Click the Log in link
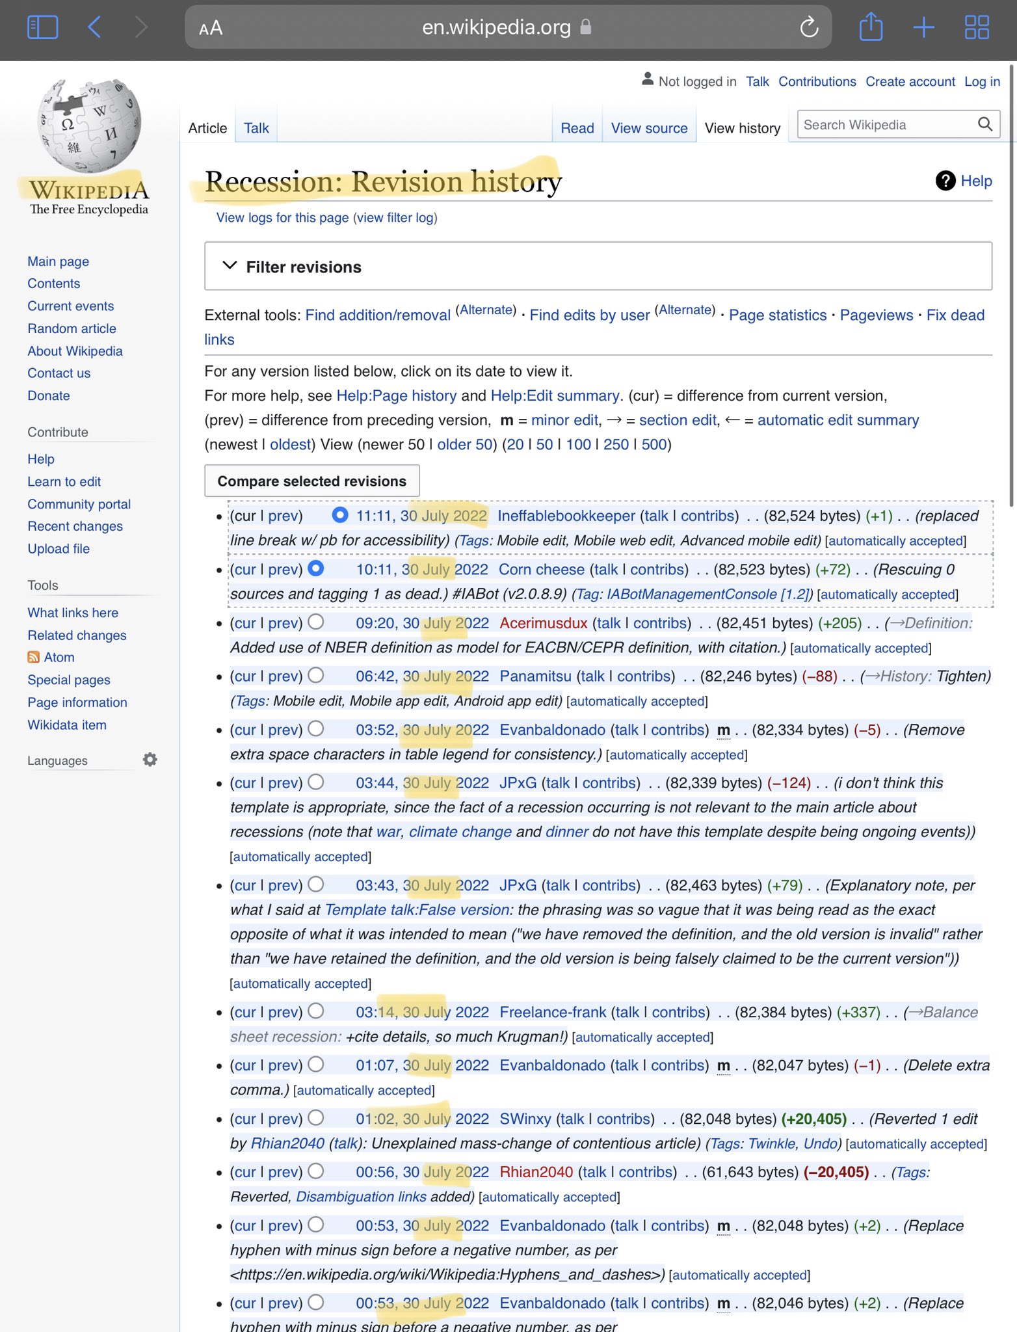Viewport: 1017px width, 1332px height. [982, 81]
